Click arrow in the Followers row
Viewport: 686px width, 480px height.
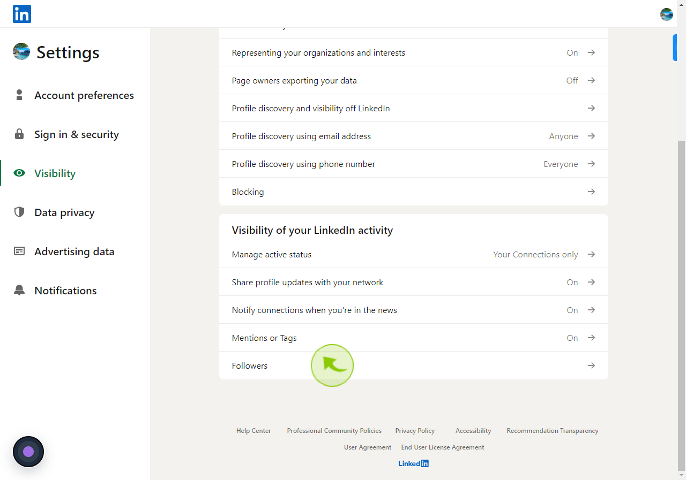[x=591, y=365]
